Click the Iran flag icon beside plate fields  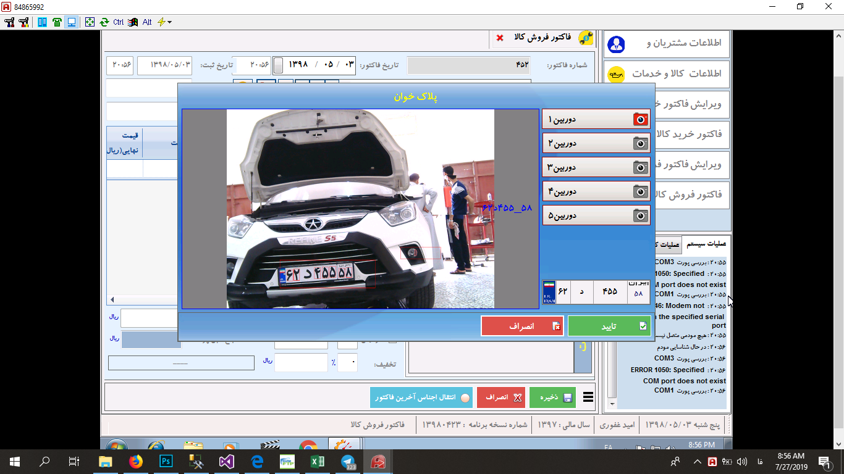pyautogui.click(x=549, y=291)
